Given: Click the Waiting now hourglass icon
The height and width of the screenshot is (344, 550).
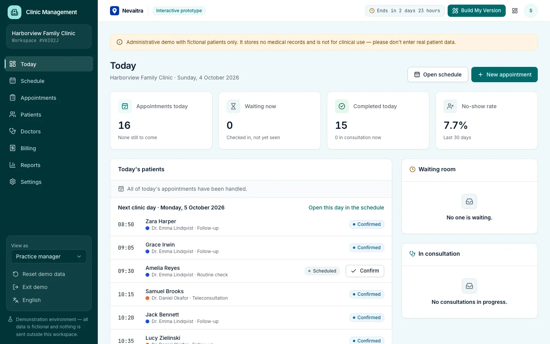Looking at the screenshot, I should (233, 106).
